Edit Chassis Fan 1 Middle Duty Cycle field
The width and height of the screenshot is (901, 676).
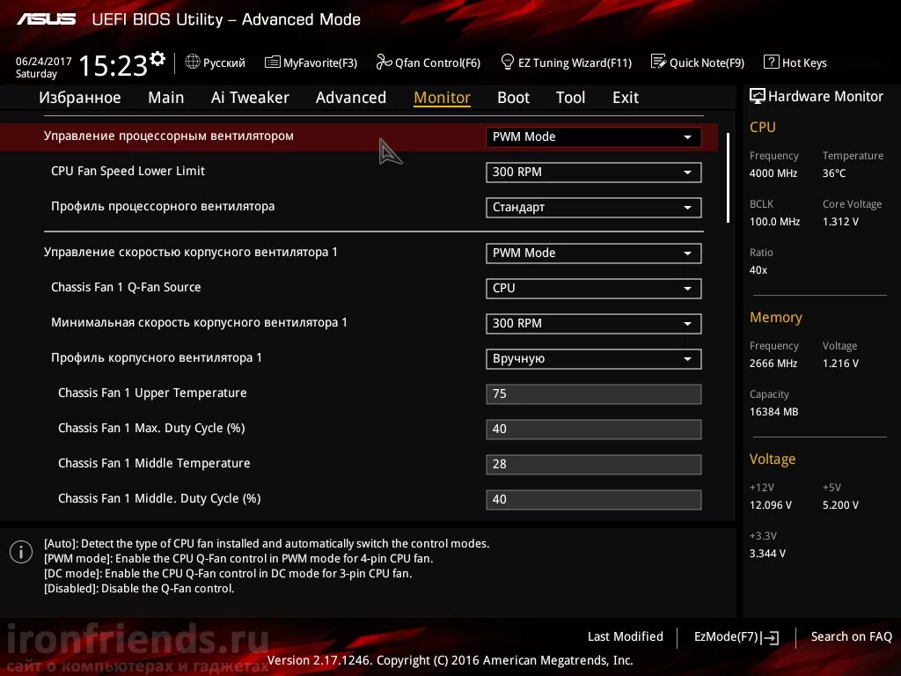tap(594, 499)
